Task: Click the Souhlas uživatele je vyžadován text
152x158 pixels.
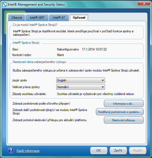Action: coord(96,94)
